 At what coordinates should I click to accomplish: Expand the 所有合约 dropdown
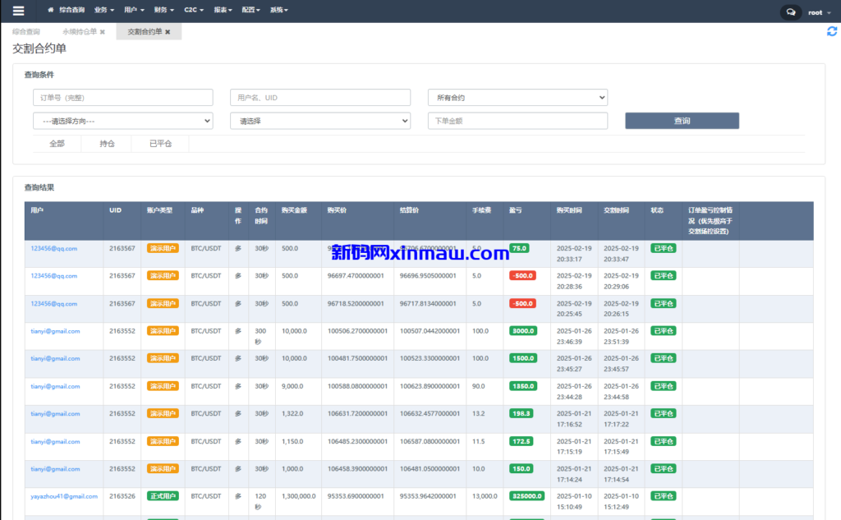point(517,98)
